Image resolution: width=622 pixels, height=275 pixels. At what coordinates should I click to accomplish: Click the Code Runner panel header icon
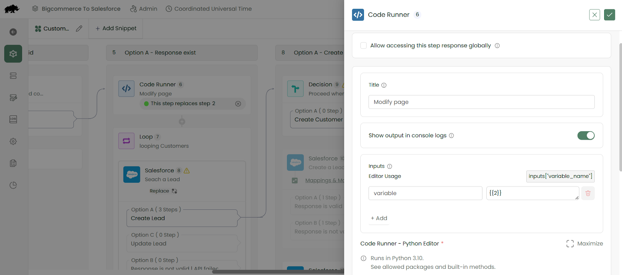coord(358,15)
